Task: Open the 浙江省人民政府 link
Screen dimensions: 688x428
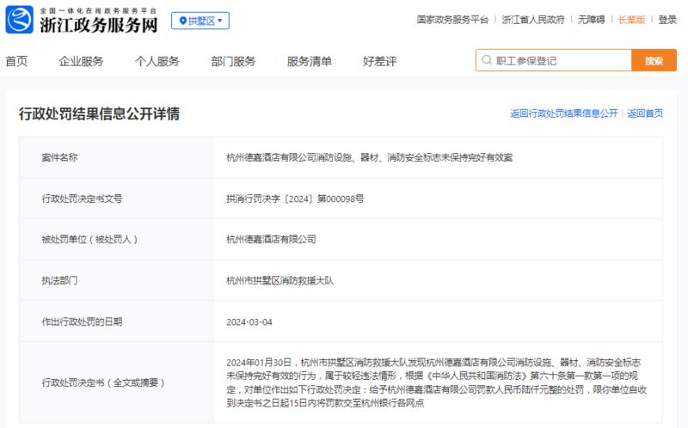Action: [x=533, y=20]
